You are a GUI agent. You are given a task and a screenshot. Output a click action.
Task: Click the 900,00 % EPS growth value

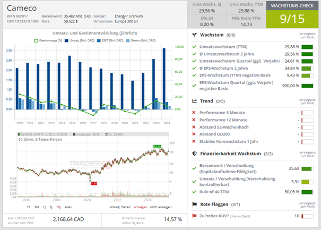pos(291,86)
